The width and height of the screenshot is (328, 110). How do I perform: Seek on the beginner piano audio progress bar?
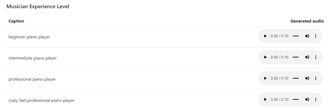coord(296,36)
